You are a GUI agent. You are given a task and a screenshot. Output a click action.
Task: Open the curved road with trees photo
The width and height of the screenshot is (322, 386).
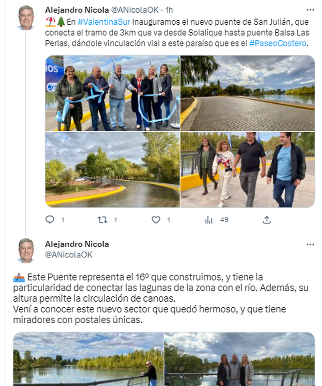click(112, 170)
